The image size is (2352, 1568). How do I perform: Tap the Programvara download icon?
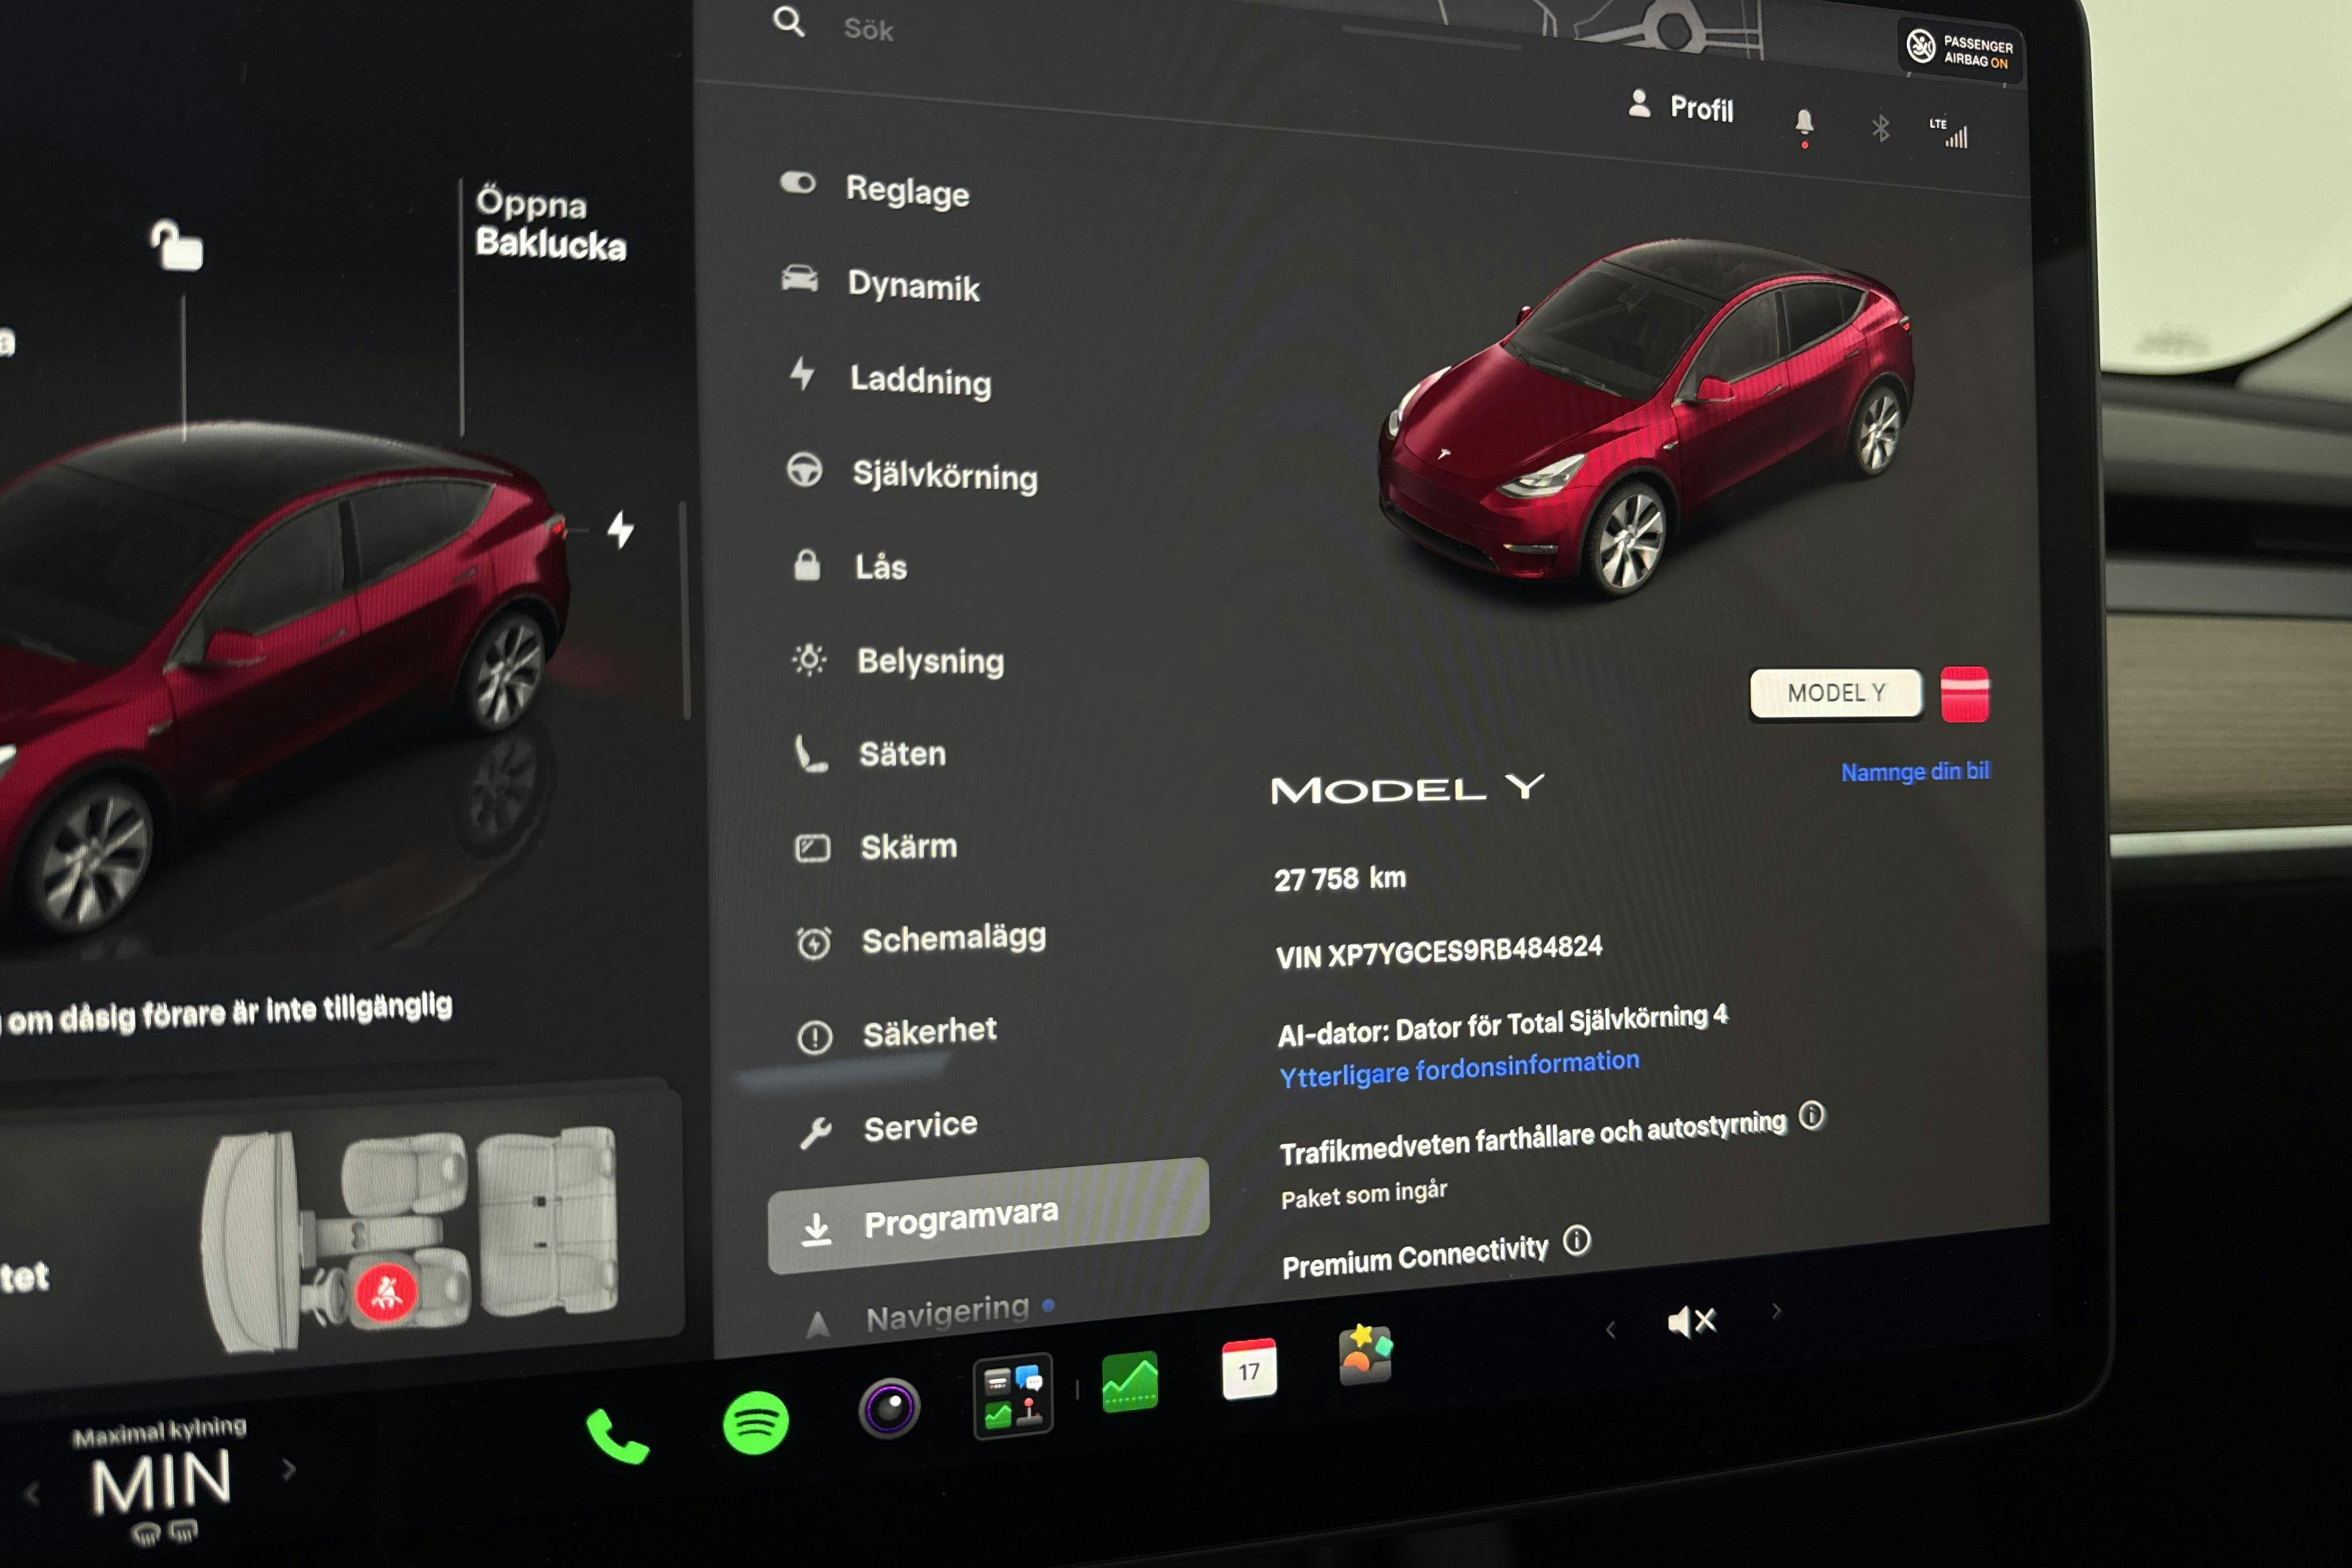click(817, 1229)
